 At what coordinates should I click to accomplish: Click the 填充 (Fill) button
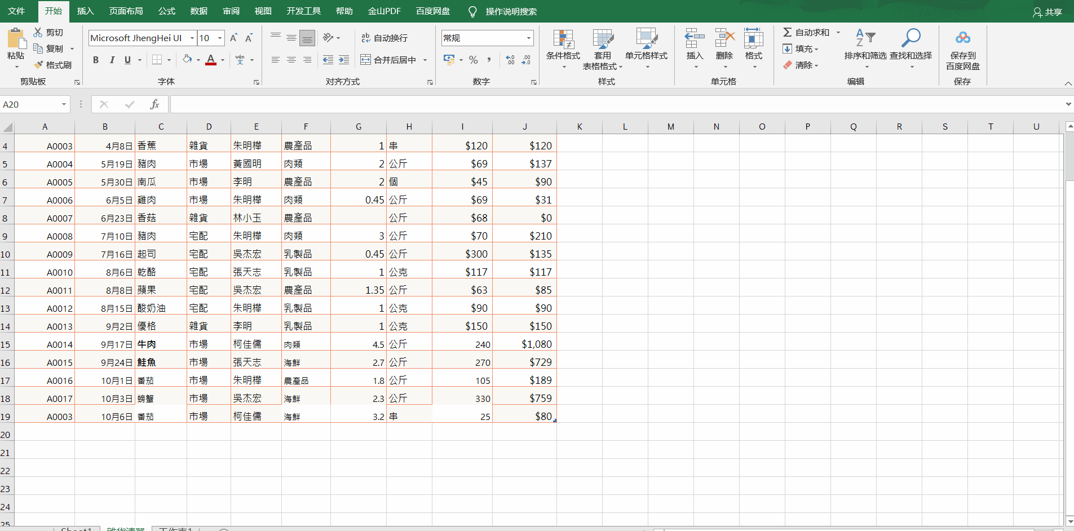pyautogui.click(x=801, y=49)
